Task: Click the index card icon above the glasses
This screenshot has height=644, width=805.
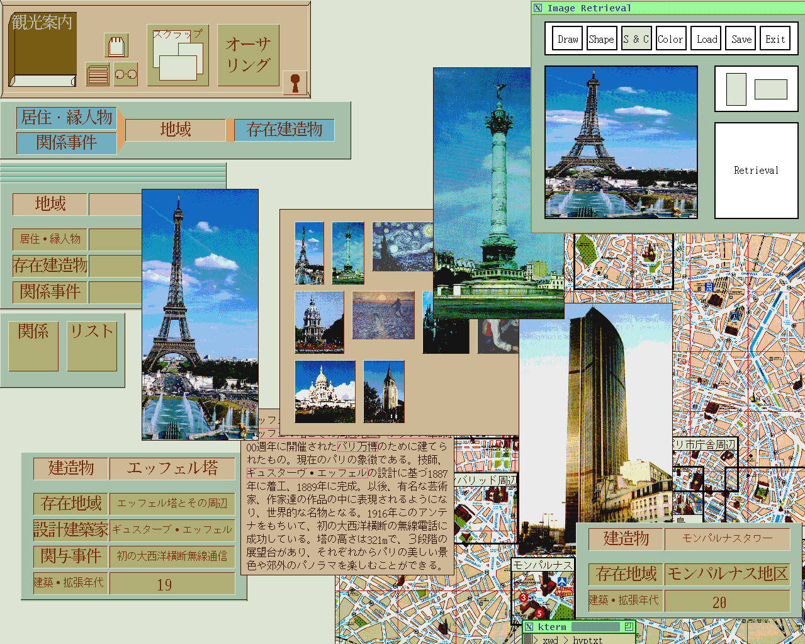Action: (116, 45)
